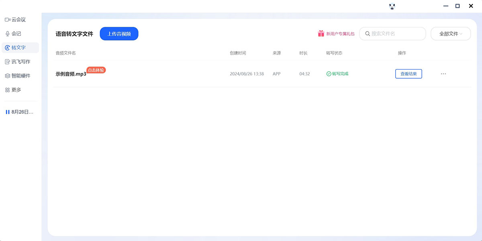
Task: Click the gift box icon for new users
Action: point(321,34)
